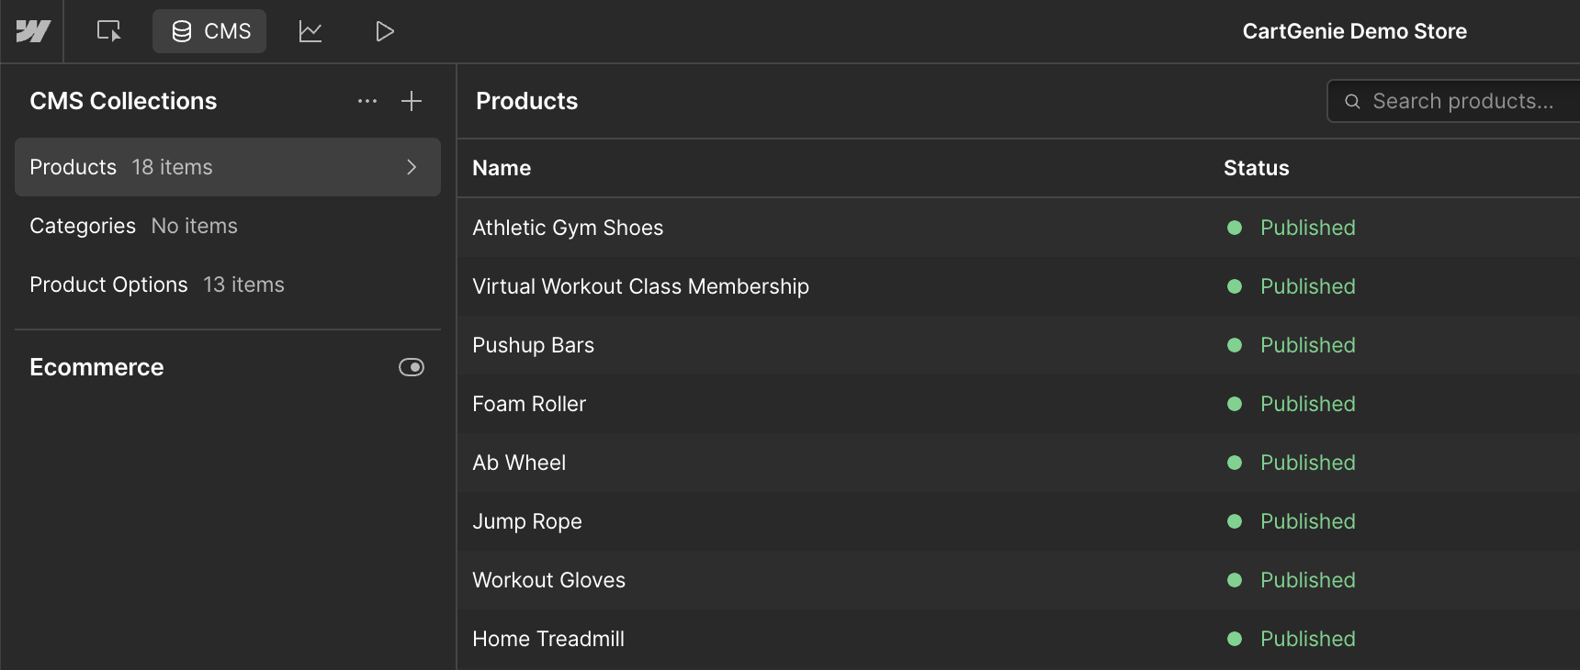Toggle the Ecommerce switch
Image resolution: width=1580 pixels, height=670 pixels.
coord(412,367)
